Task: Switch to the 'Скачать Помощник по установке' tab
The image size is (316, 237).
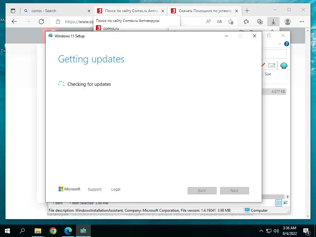Action: [x=204, y=11]
